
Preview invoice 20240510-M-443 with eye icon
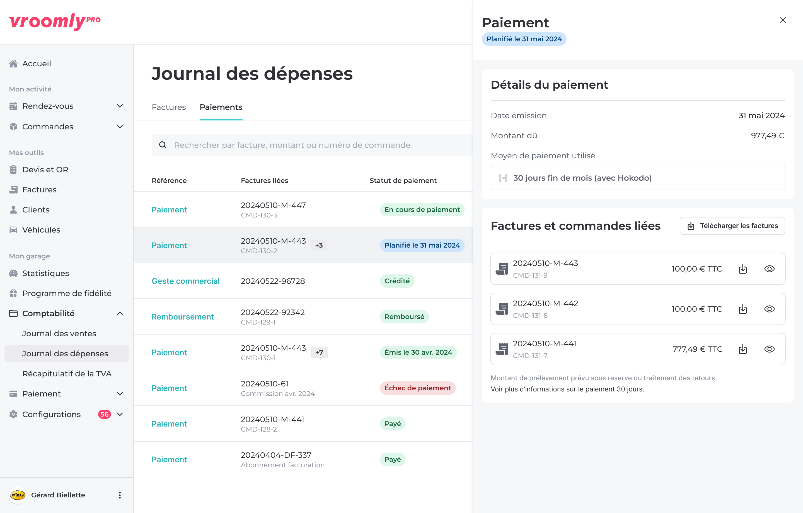tap(769, 269)
